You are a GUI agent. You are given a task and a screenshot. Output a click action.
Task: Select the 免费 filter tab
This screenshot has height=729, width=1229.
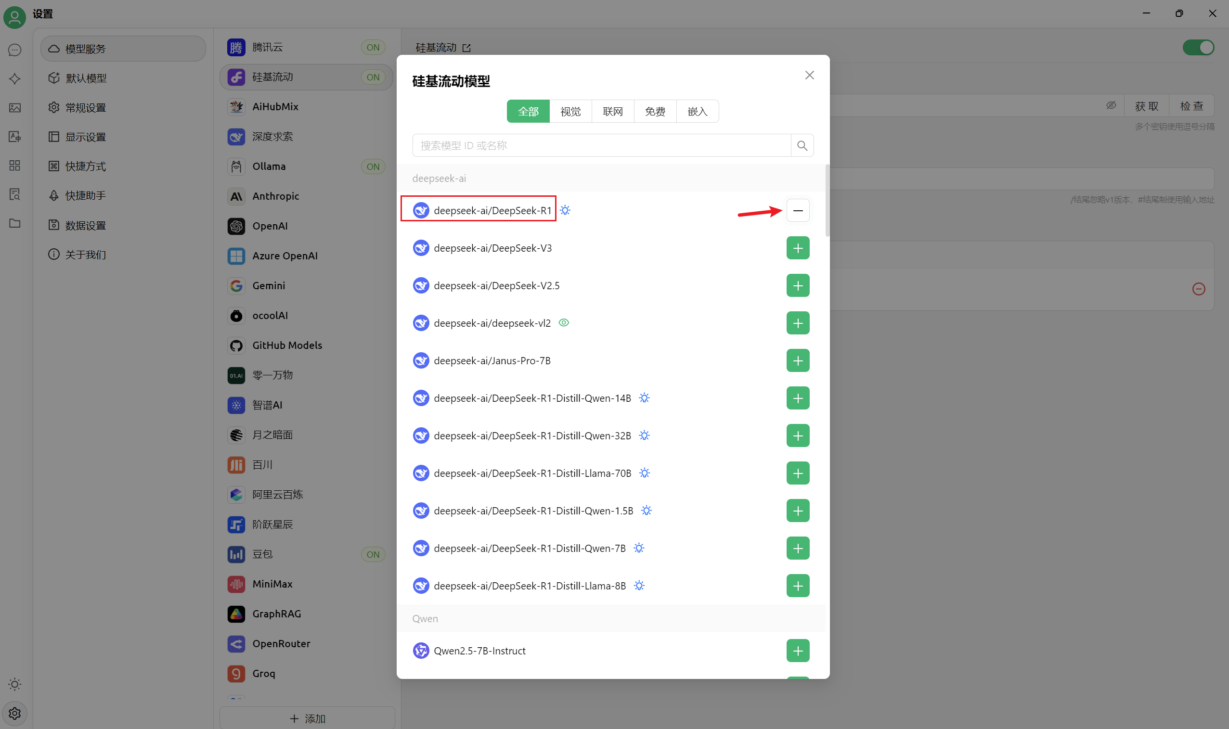point(655,112)
